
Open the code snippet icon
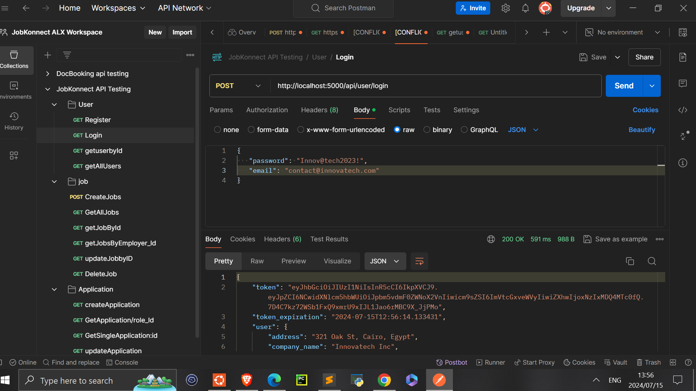coord(683,110)
